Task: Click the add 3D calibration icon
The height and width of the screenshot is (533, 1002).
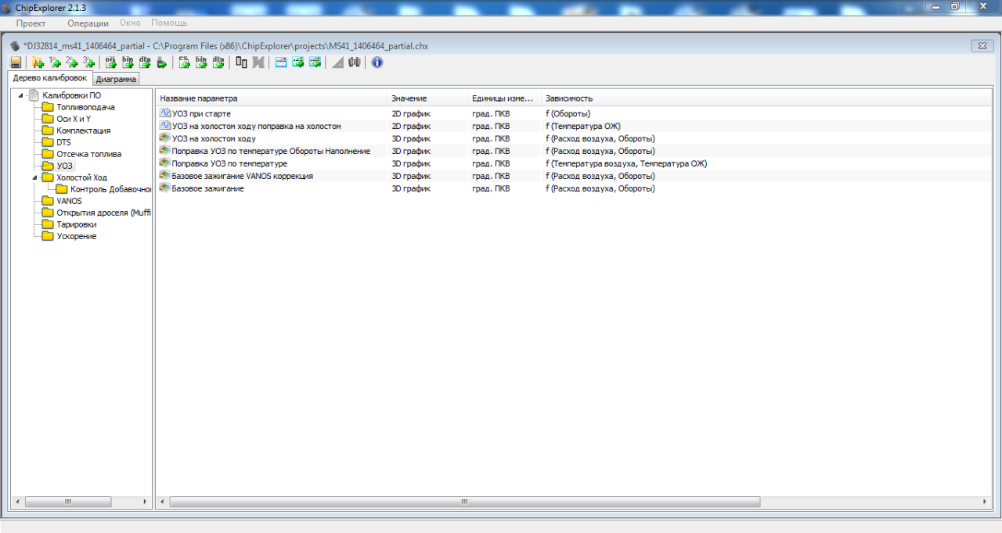Action: coord(89,63)
